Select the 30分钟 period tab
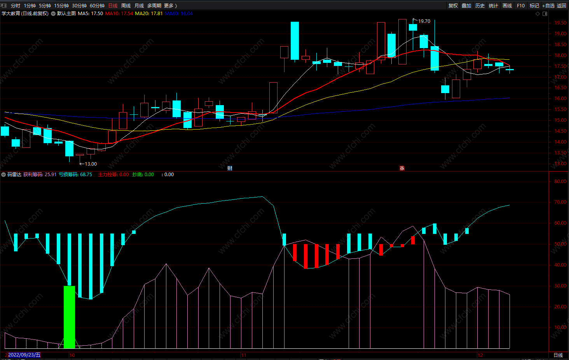569x360 pixels. coord(79,5)
